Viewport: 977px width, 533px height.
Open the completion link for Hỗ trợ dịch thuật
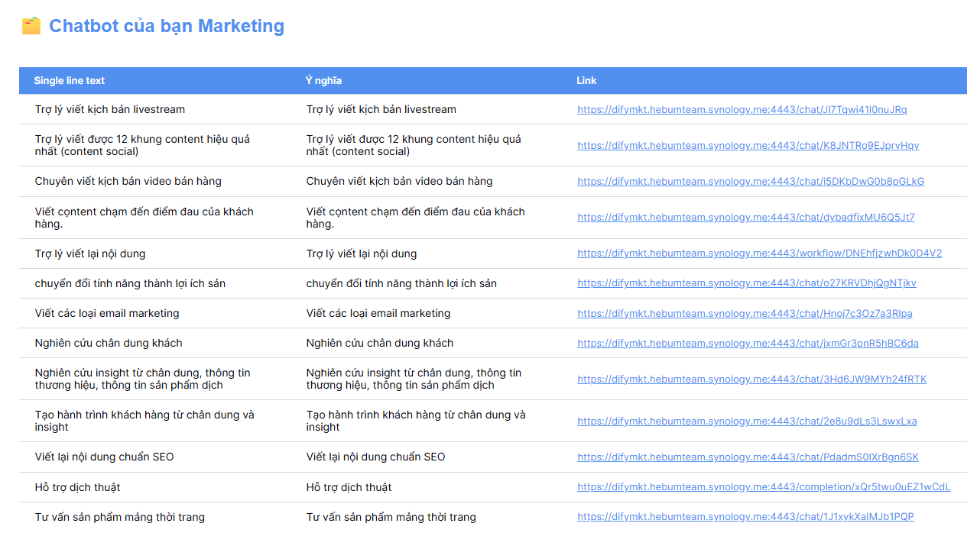pos(763,487)
